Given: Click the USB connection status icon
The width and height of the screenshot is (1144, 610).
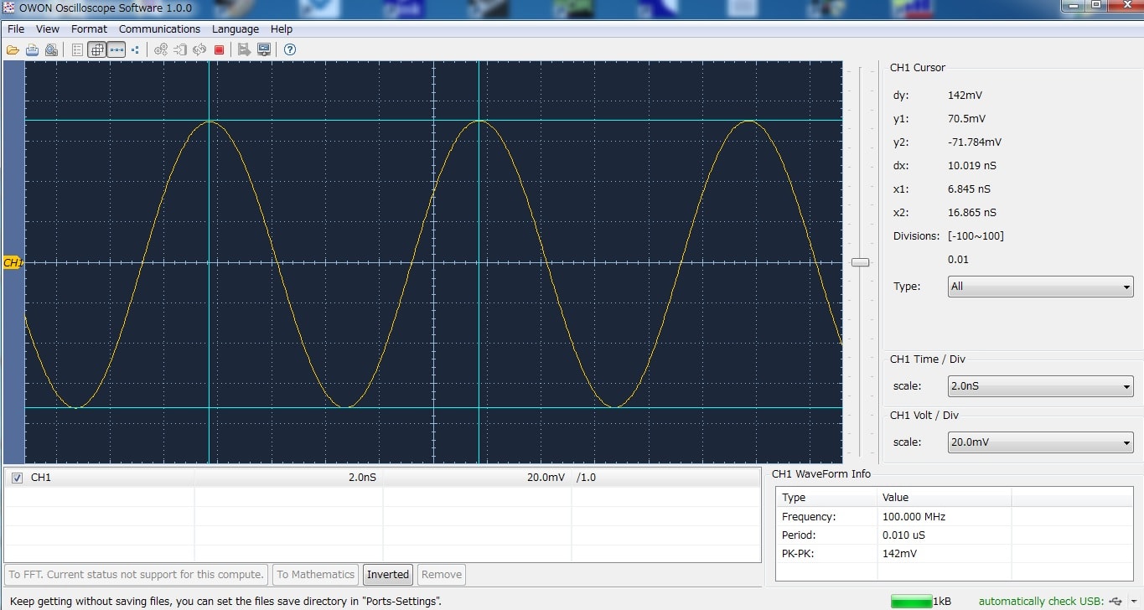Looking at the screenshot, I should [x=1114, y=602].
